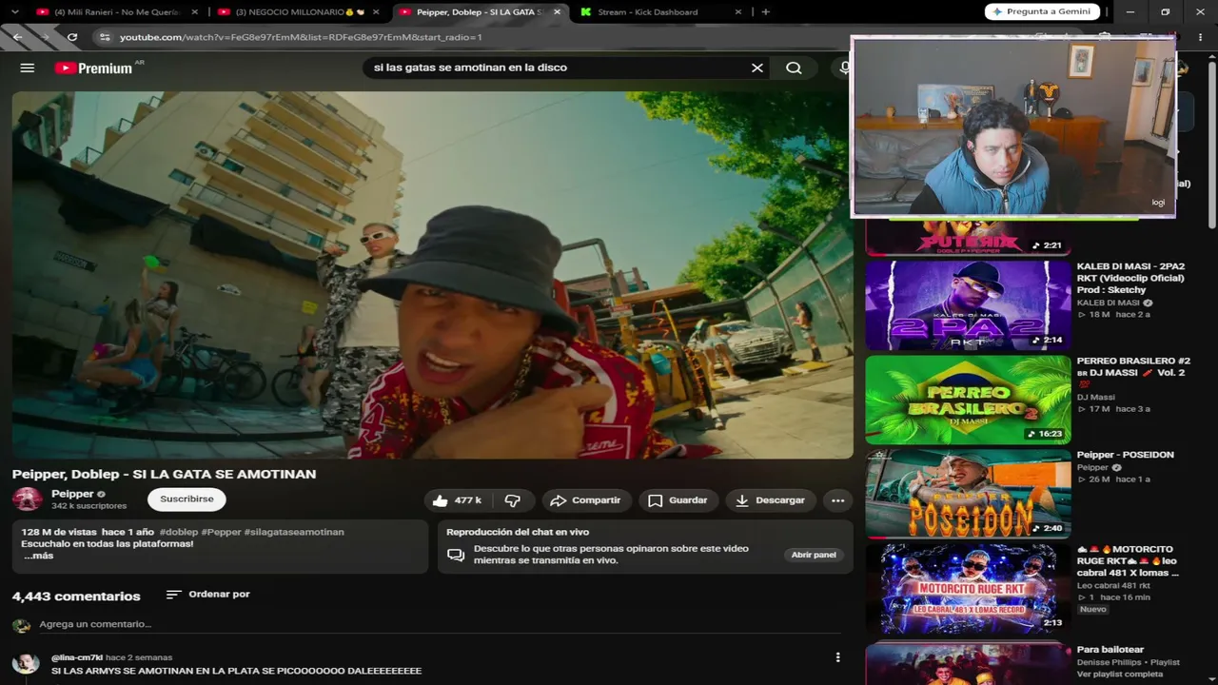Click the video title SI LA GATA SE AMOTINAN

[164, 474]
